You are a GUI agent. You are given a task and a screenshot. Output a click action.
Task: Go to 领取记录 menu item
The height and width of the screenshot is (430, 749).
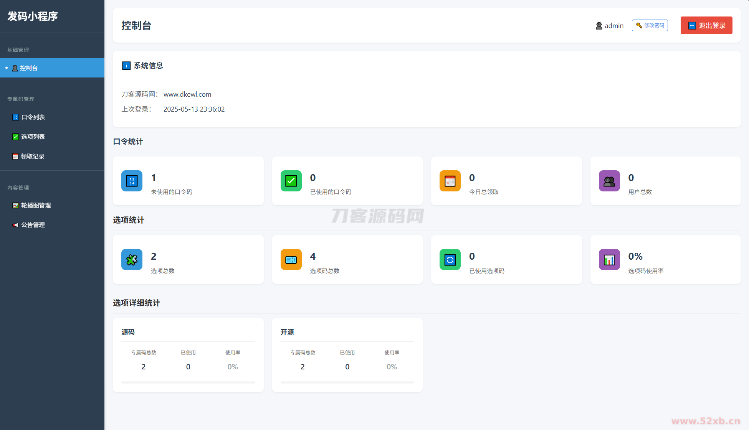33,156
